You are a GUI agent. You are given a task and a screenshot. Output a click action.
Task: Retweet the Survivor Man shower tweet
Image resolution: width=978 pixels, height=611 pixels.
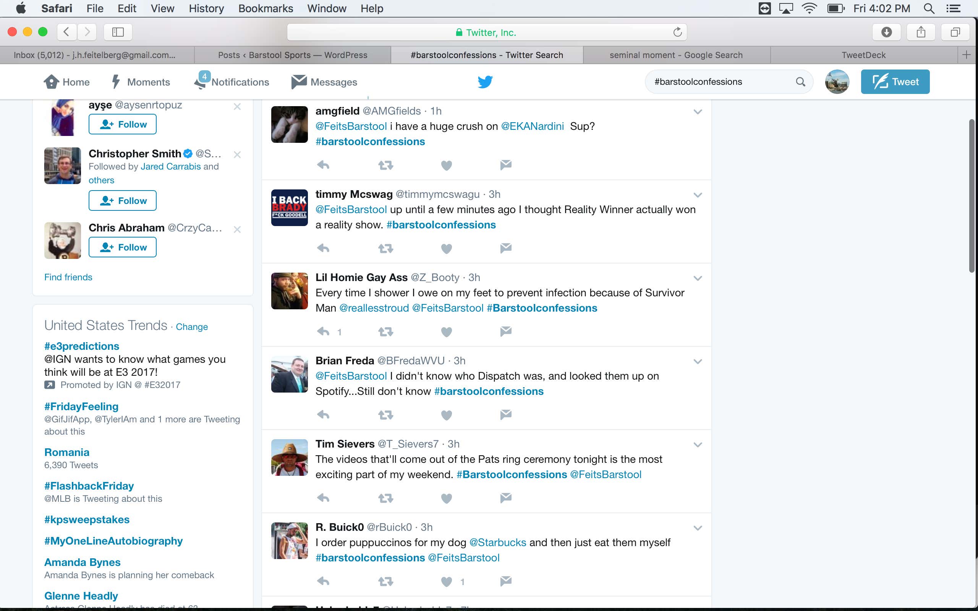point(385,331)
